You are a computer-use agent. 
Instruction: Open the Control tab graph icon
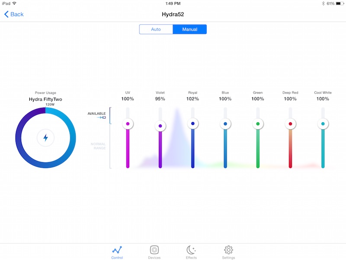point(117,250)
